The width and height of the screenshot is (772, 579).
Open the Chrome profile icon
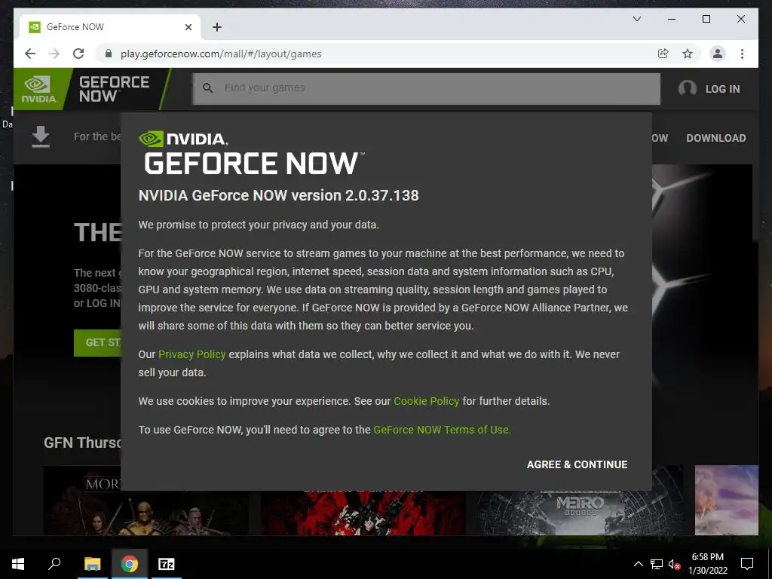pos(718,54)
